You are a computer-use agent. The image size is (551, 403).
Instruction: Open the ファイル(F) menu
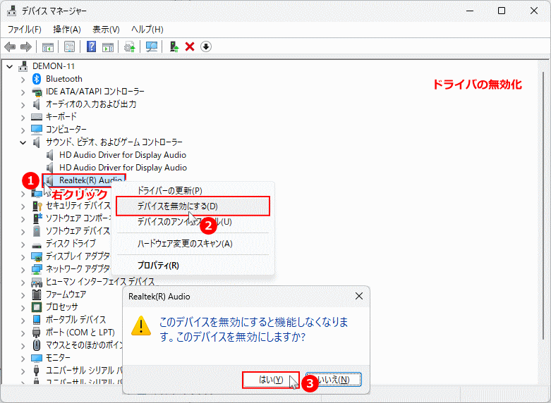point(24,30)
